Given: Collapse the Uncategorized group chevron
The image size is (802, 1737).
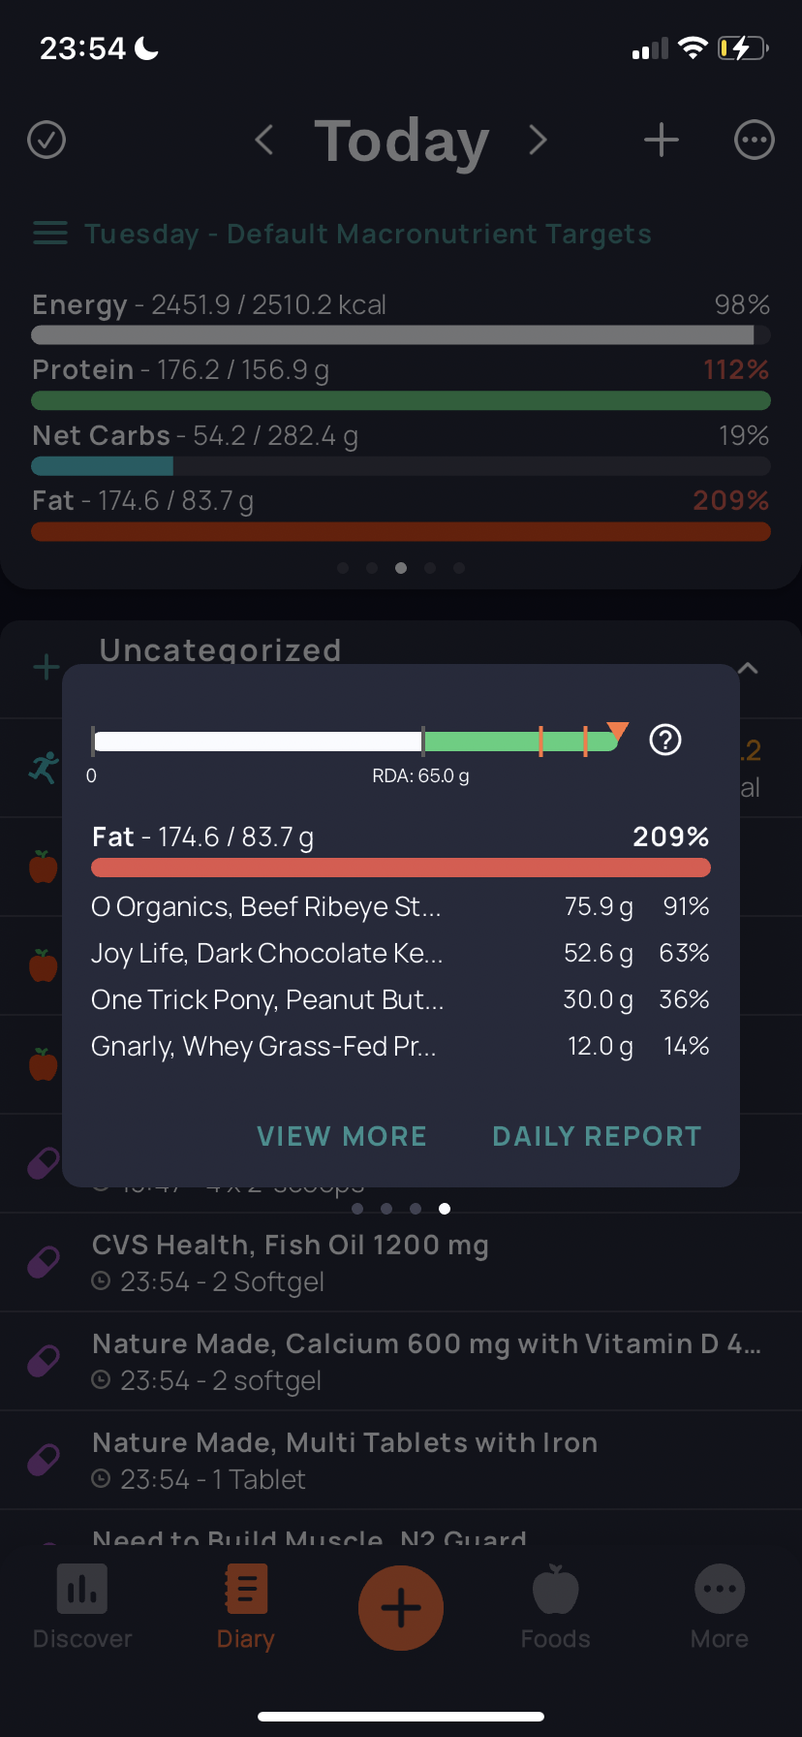Looking at the screenshot, I should coord(748,668).
